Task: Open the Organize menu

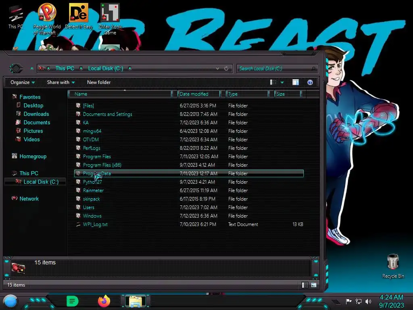Action: coord(23,82)
